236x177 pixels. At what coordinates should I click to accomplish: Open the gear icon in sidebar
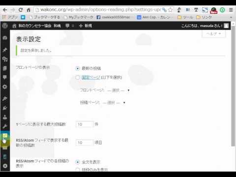click(5, 87)
